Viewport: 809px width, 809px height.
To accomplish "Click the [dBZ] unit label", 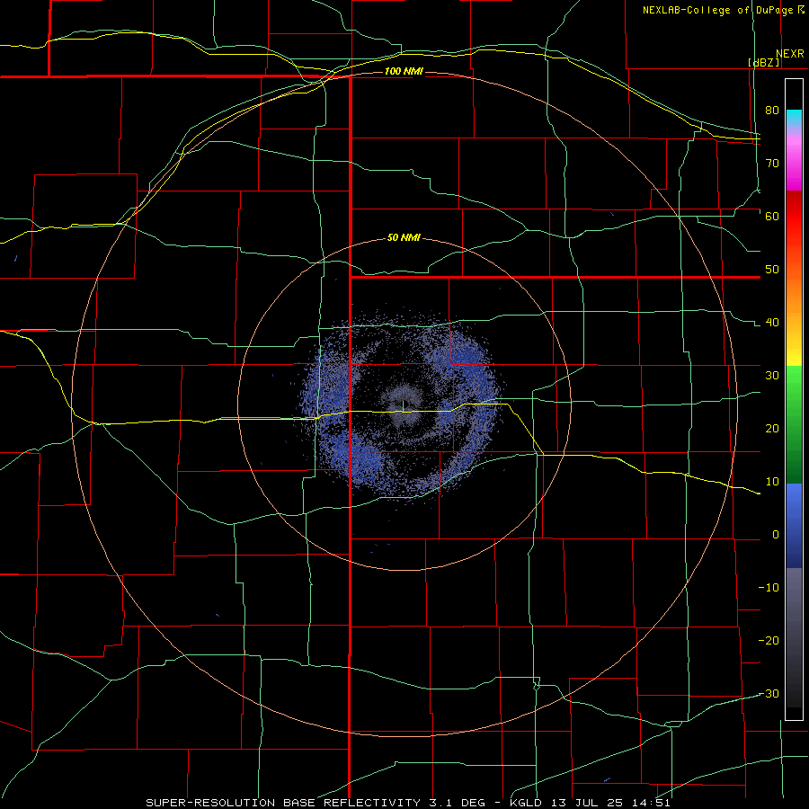I will point(763,62).
